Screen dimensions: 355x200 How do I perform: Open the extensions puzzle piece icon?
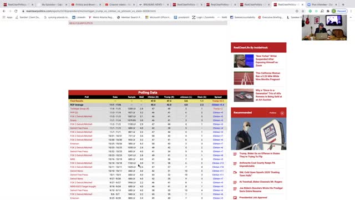328,11
